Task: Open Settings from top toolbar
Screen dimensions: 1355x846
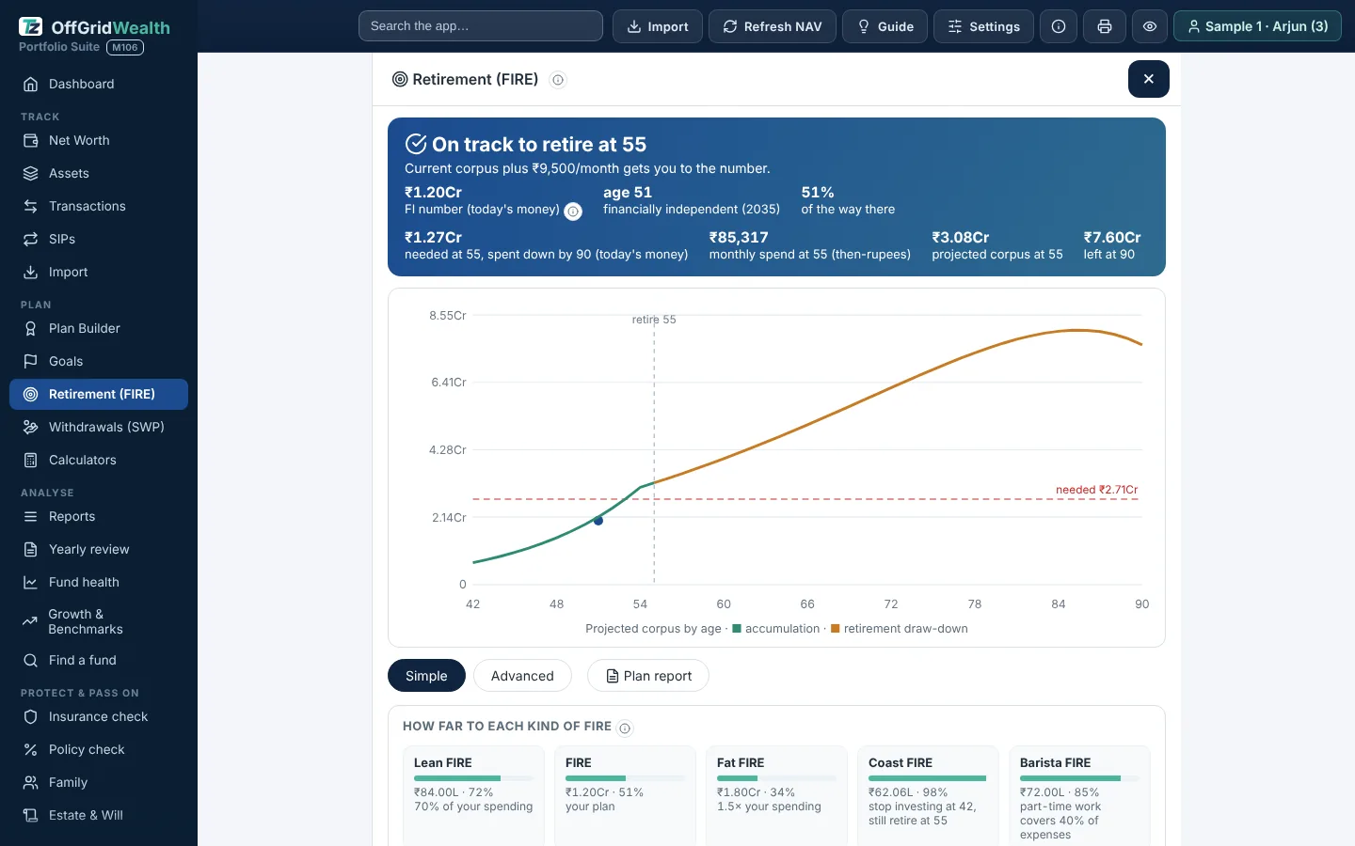Action: (983, 26)
